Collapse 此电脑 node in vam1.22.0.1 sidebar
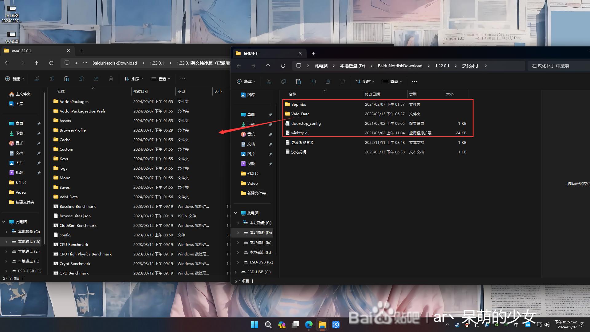Image resolution: width=590 pixels, height=332 pixels. (x=4, y=222)
